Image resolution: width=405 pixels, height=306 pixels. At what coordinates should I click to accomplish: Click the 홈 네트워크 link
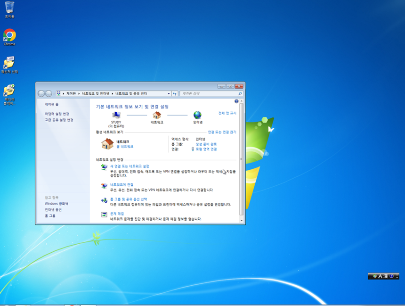tap(125, 147)
